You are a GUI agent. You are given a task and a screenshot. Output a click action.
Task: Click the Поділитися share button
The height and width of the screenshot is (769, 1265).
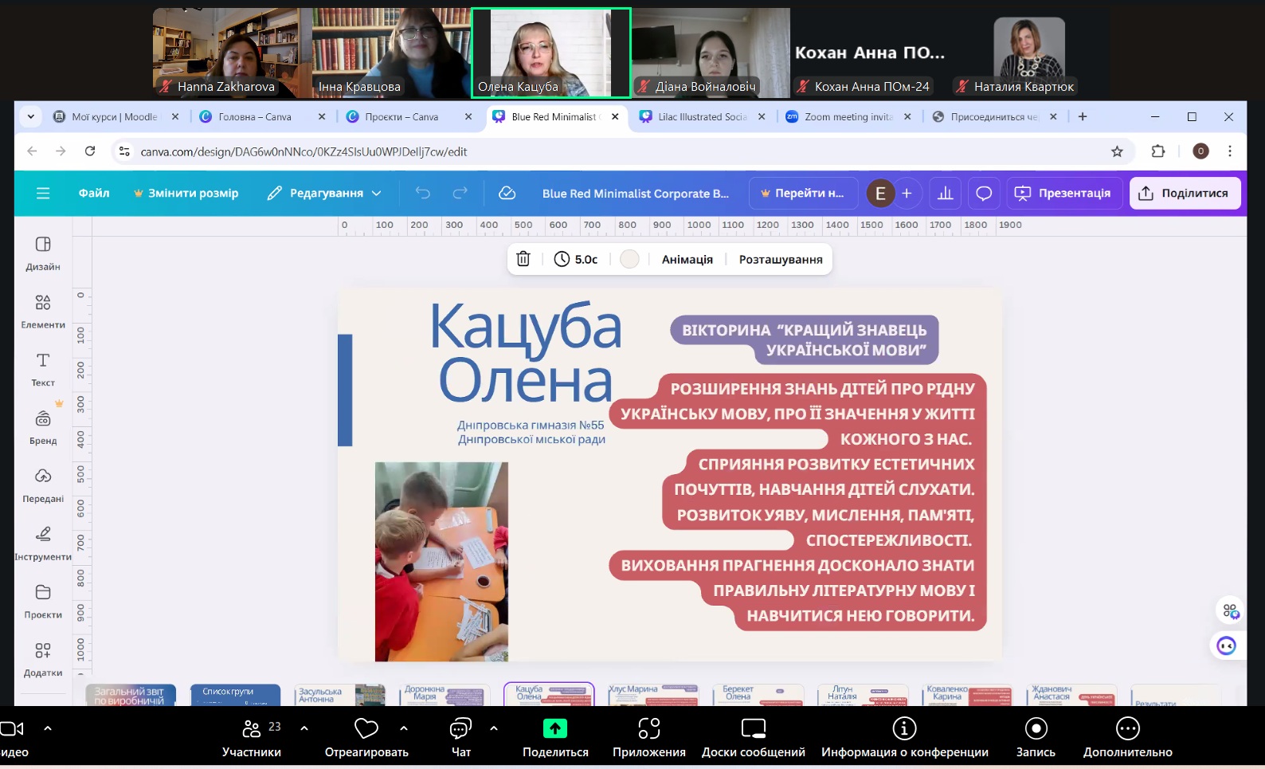tap(1184, 193)
